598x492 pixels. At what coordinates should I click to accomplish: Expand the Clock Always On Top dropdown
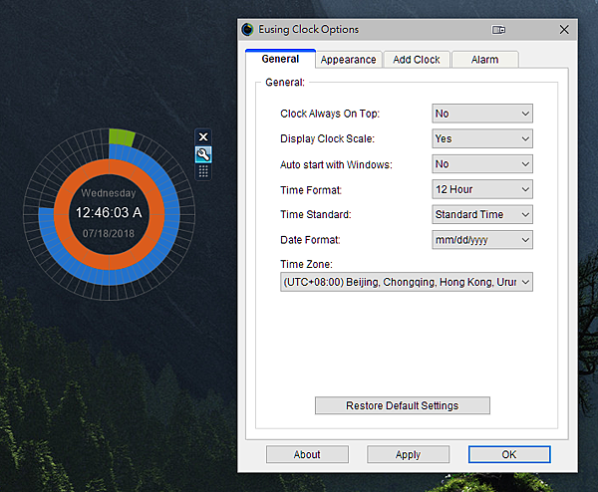pyautogui.click(x=482, y=114)
